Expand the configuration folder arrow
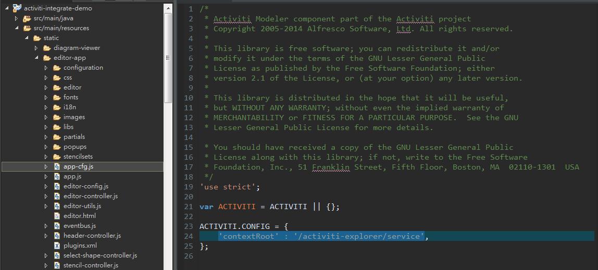The image size is (598, 270). [46, 68]
